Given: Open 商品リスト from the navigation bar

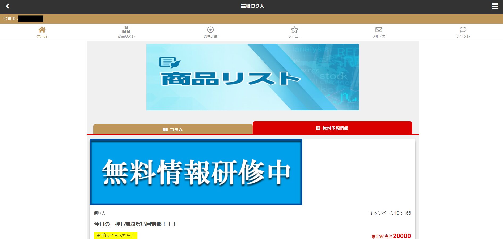Looking at the screenshot, I should coord(126,32).
